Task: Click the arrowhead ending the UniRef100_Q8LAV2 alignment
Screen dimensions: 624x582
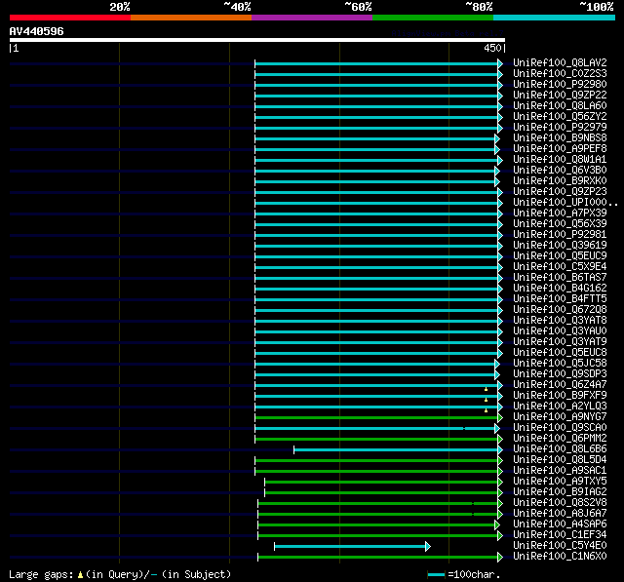Action: (500, 63)
